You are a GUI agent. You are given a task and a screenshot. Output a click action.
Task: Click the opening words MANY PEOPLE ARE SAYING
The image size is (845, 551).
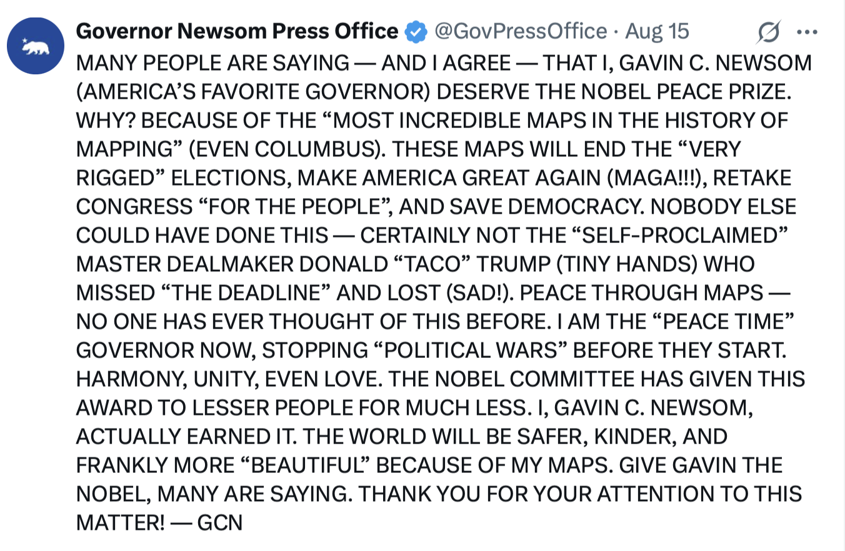pyautogui.click(x=213, y=62)
